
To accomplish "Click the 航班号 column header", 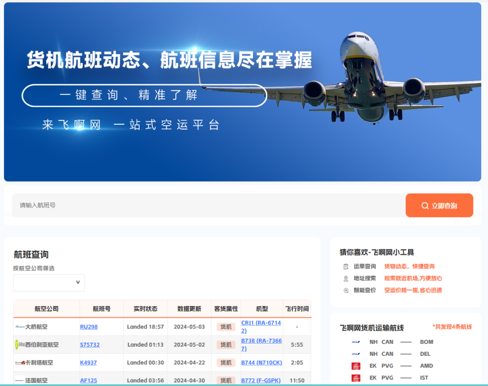I will pyautogui.click(x=102, y=309).
